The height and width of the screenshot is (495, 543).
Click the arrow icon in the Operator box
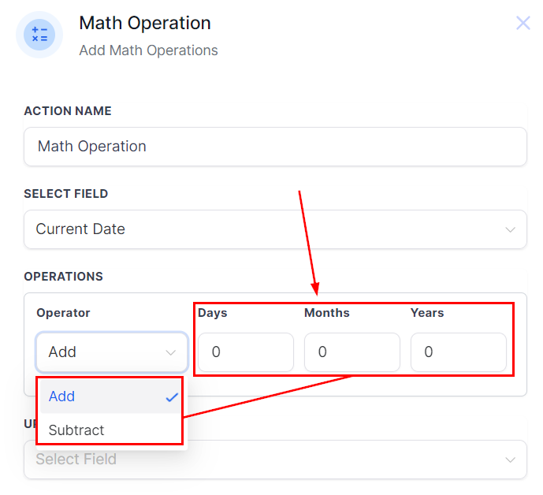pyautogui.click(x=171, y=352)
